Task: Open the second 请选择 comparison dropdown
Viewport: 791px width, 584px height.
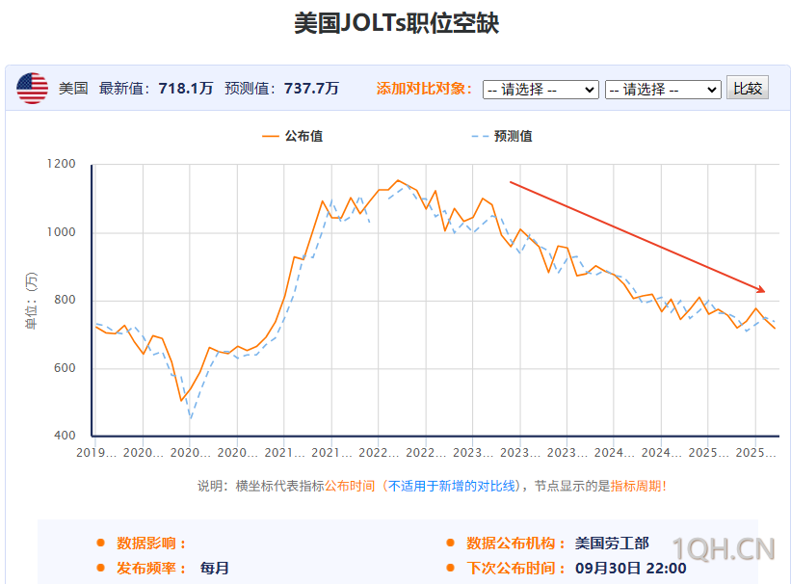Action: [x=663, y=89]
